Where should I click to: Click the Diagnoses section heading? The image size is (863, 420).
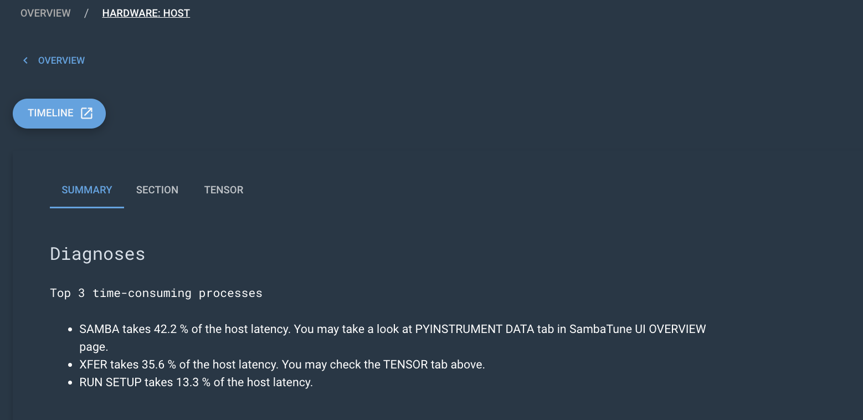pos(97,254)
